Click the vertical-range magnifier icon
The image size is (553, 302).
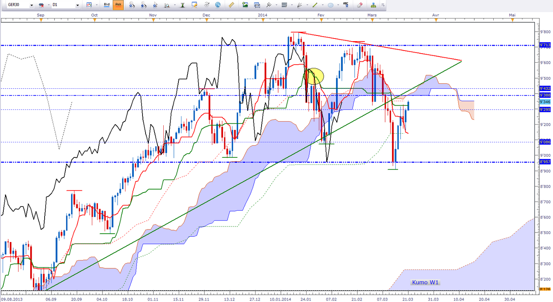click(167, 6)
